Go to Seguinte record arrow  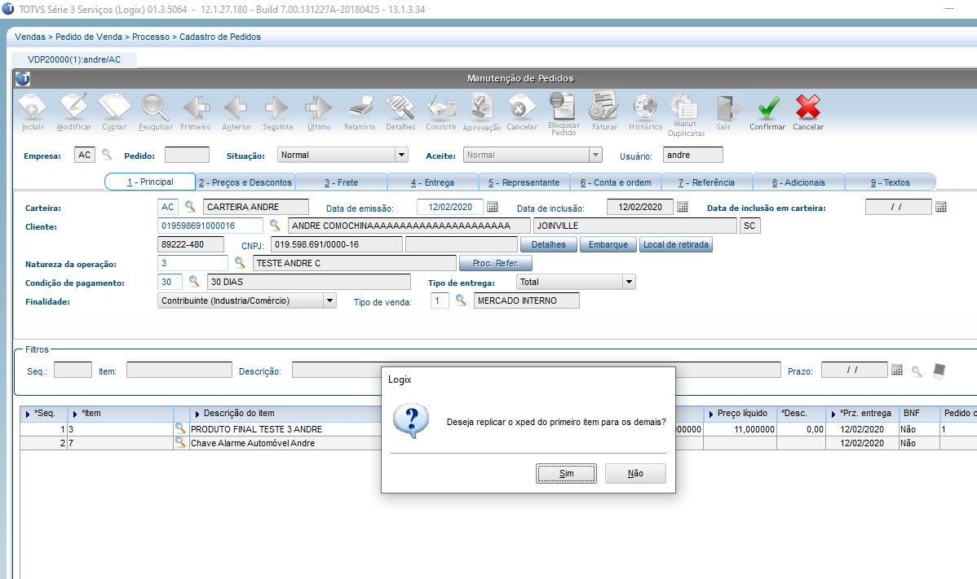coord(277,107)
